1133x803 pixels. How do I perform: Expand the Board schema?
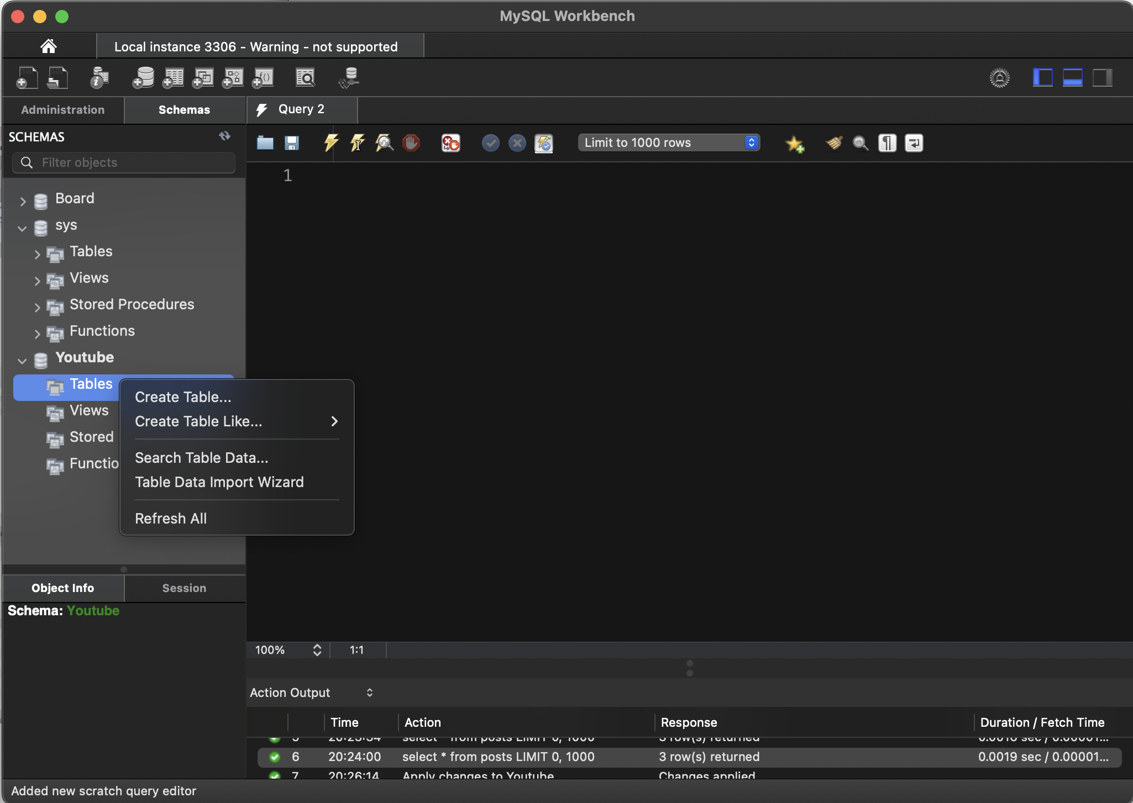(x=23, y=201)
